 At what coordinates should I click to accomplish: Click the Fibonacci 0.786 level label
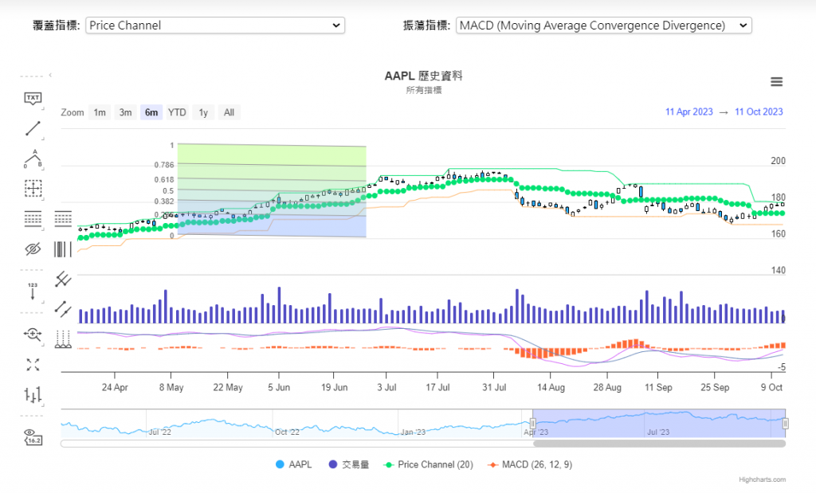(x=164, y=165)
